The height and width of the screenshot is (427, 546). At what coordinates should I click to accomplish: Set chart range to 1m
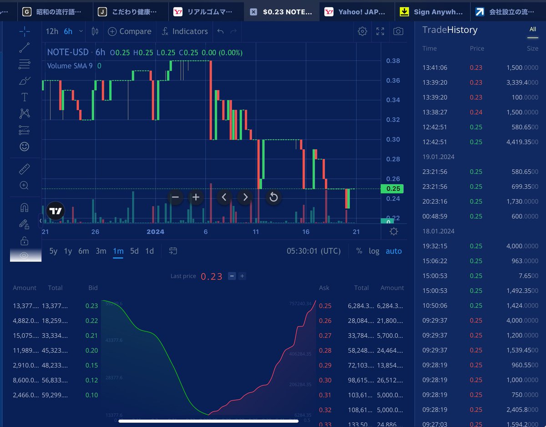tap(118, 251)
